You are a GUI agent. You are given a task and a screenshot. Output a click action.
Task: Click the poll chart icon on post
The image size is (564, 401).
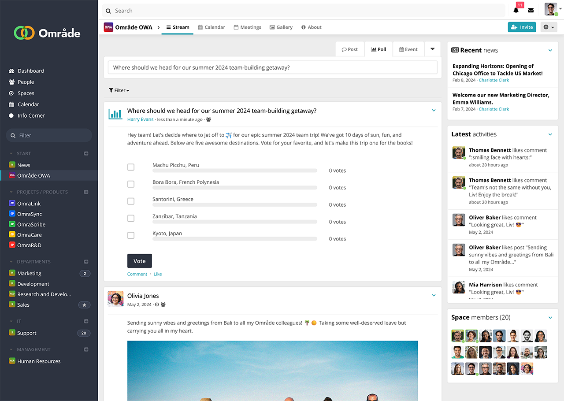(115, 114)
